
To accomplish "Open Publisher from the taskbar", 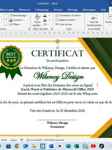I will coord(68,146).
